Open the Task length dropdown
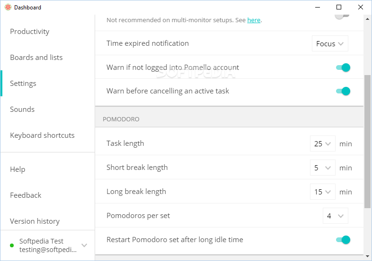372x261 pixels. point(323,143)
